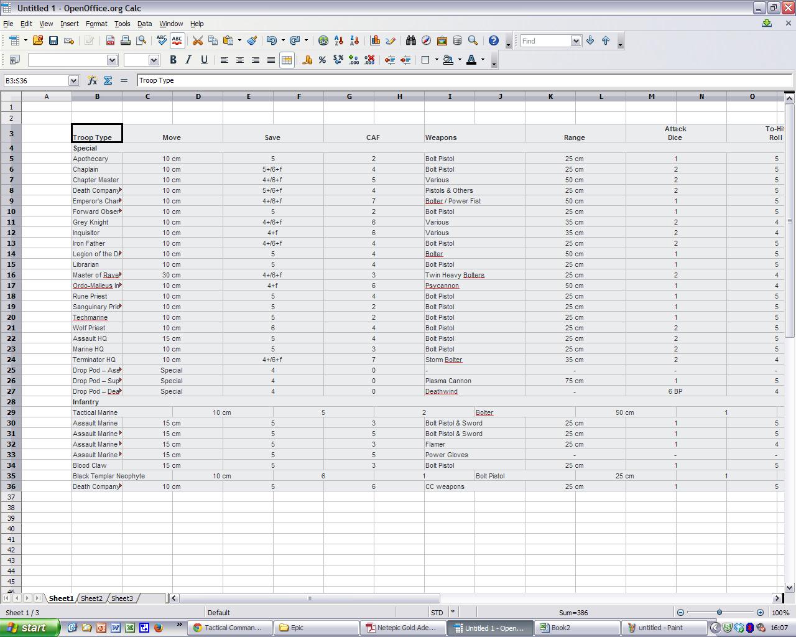Open the Name Box dropdown arrow

pos(73,80)
